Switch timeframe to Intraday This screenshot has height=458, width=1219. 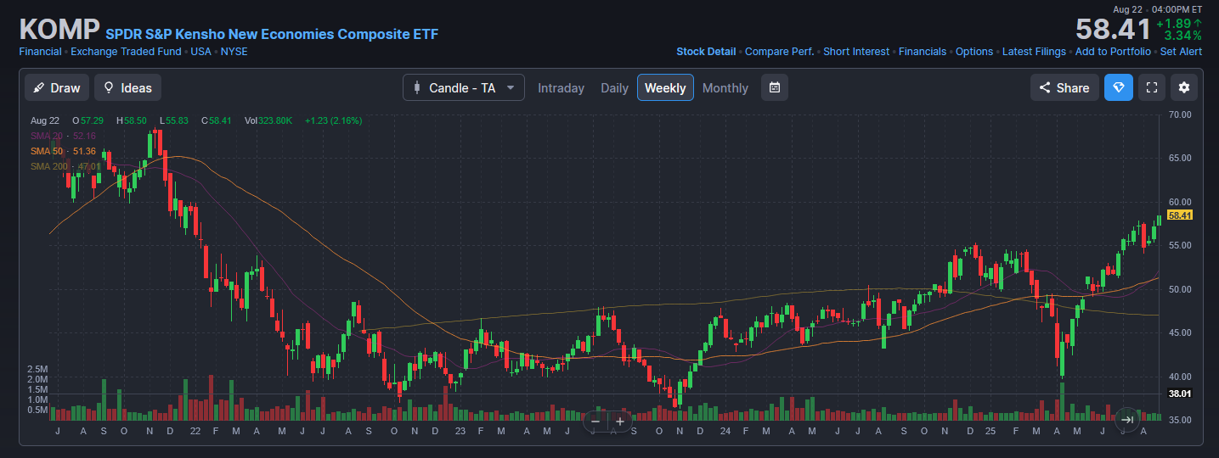[562, 88]
